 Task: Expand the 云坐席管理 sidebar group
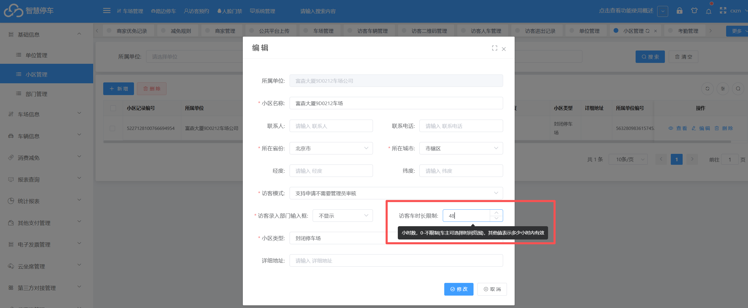[x=46, y=266]
